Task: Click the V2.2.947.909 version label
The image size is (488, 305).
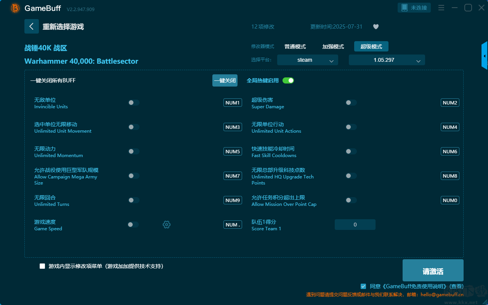Action: tap(80, 9)
